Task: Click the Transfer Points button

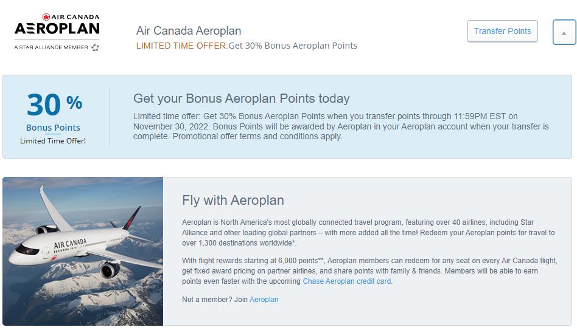Action: click(x=502, y=31)
